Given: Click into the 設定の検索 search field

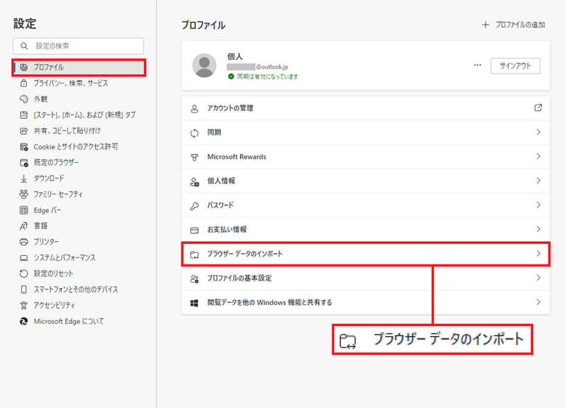Looking at the screenshot, I should pyautogui.click(x=79, y=46).
